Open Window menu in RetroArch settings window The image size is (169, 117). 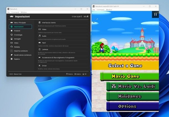click(x=24, y=12)
